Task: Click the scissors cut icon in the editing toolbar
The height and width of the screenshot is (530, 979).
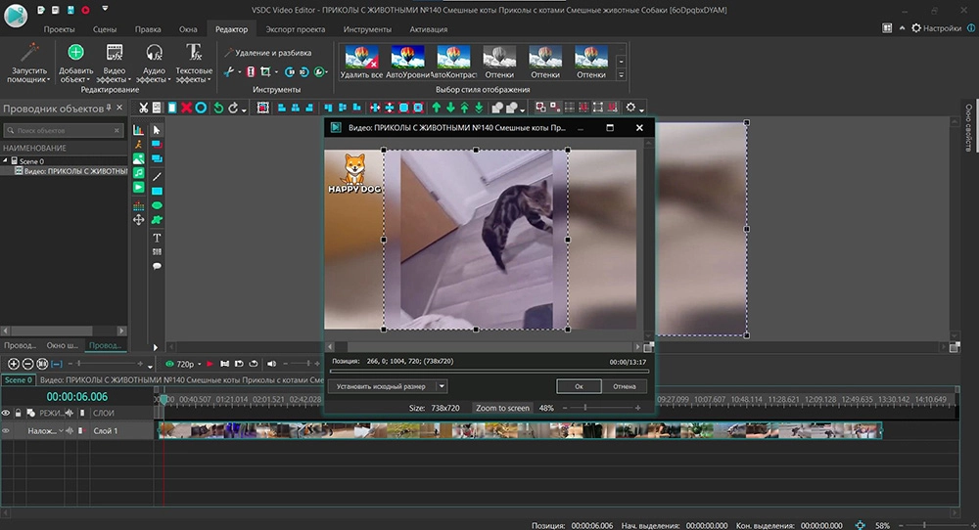Action: click(143, 108)
